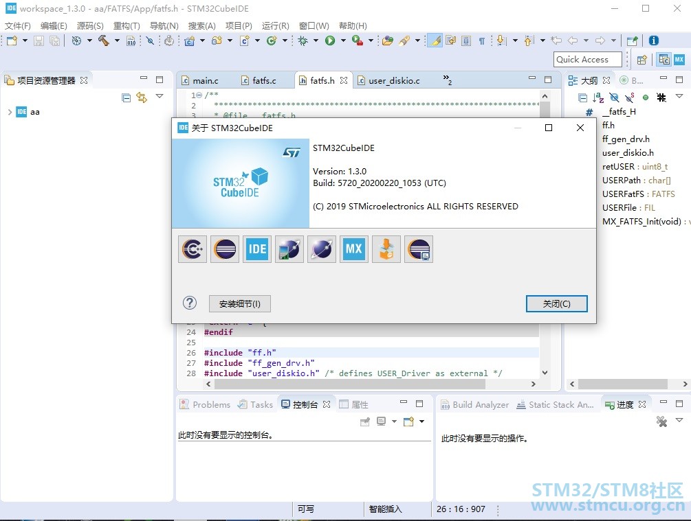Click the Quick Access input field
The height and width of the screenshot is (521, 691).
click(x=587, y=60)
